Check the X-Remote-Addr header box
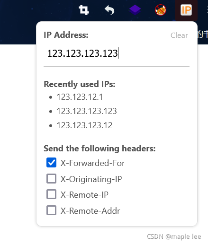 51,210
